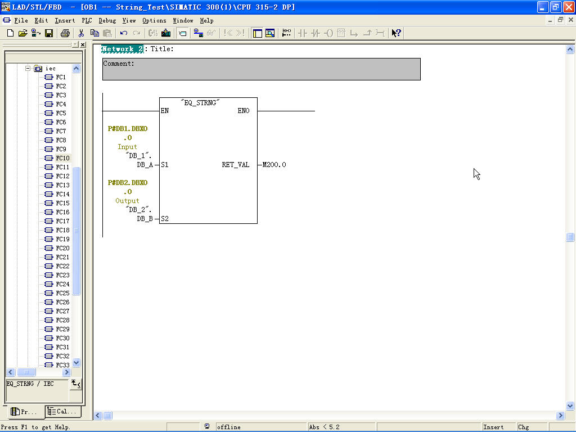
Task: Click the Undo arrow icon
Action: point(124,33)
